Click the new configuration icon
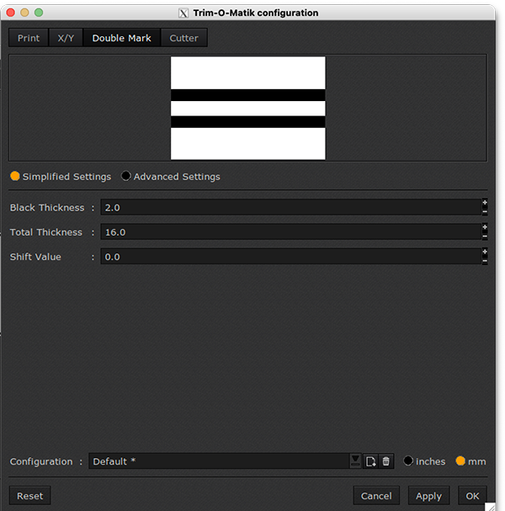 (370, 461)
